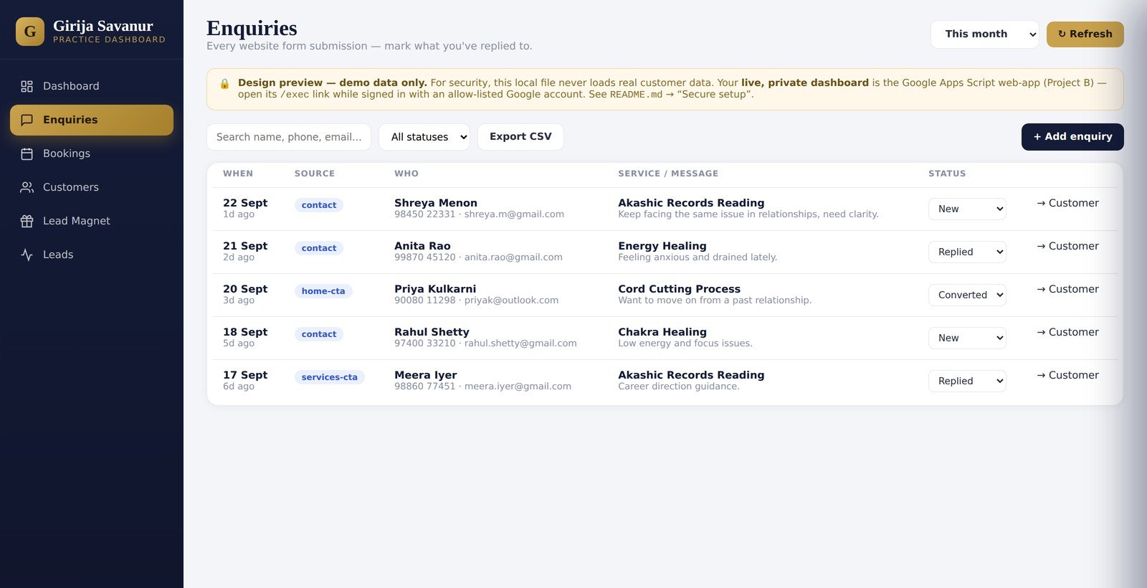Click the home-cta source tag
1147x588 pixels.
(x=323, y=291)
